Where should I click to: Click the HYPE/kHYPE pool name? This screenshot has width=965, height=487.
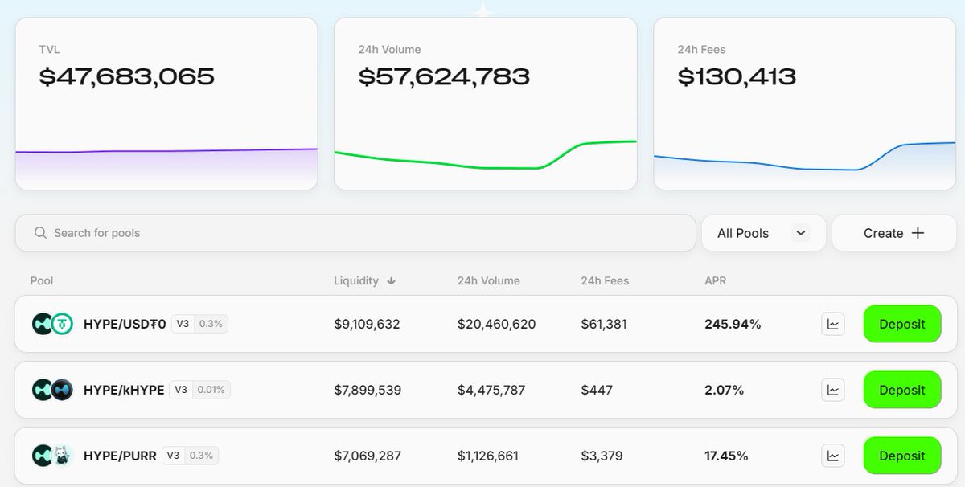124,390
